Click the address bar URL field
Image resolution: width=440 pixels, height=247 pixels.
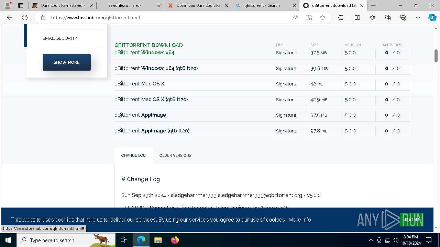[168, 17]
